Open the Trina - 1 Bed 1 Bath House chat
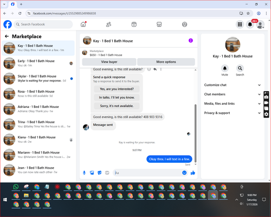The image size is (271, 217). (38, 124)
